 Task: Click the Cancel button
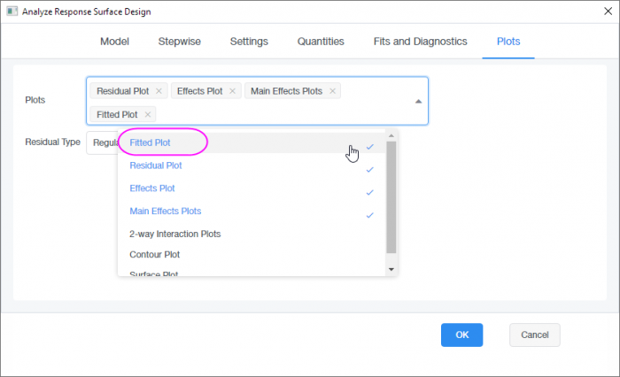point(534,335)
